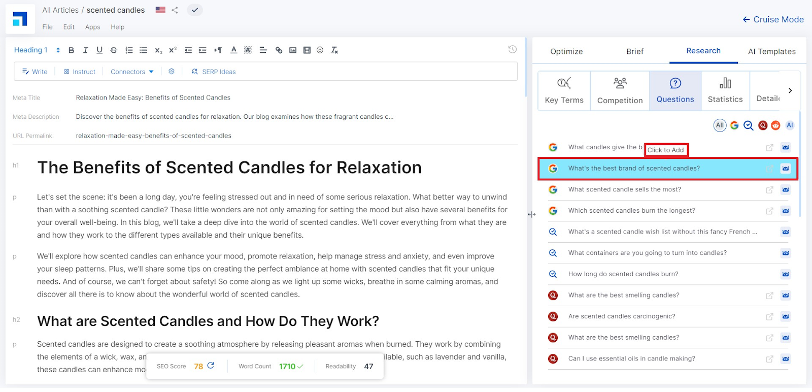The width and height of the screenshot is (812, 392).
Task: Toggle the checkmark status button in header
Action: click(x=195, y=10)
